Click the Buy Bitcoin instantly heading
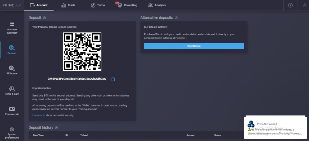The image size is (309, 141). coord(156,27)
